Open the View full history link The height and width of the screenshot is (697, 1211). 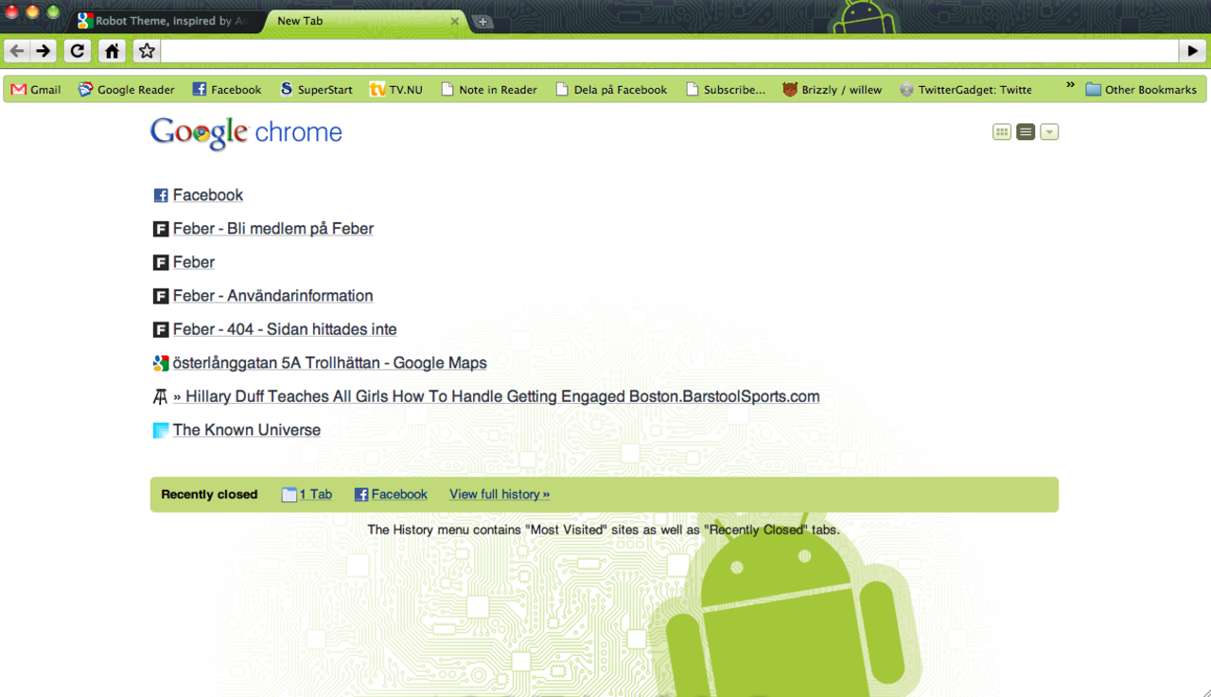tap(499, 494)
